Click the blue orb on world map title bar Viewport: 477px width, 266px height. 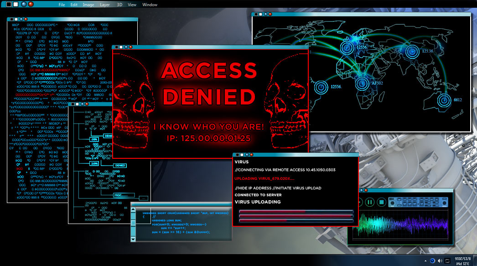pos(265,14)
